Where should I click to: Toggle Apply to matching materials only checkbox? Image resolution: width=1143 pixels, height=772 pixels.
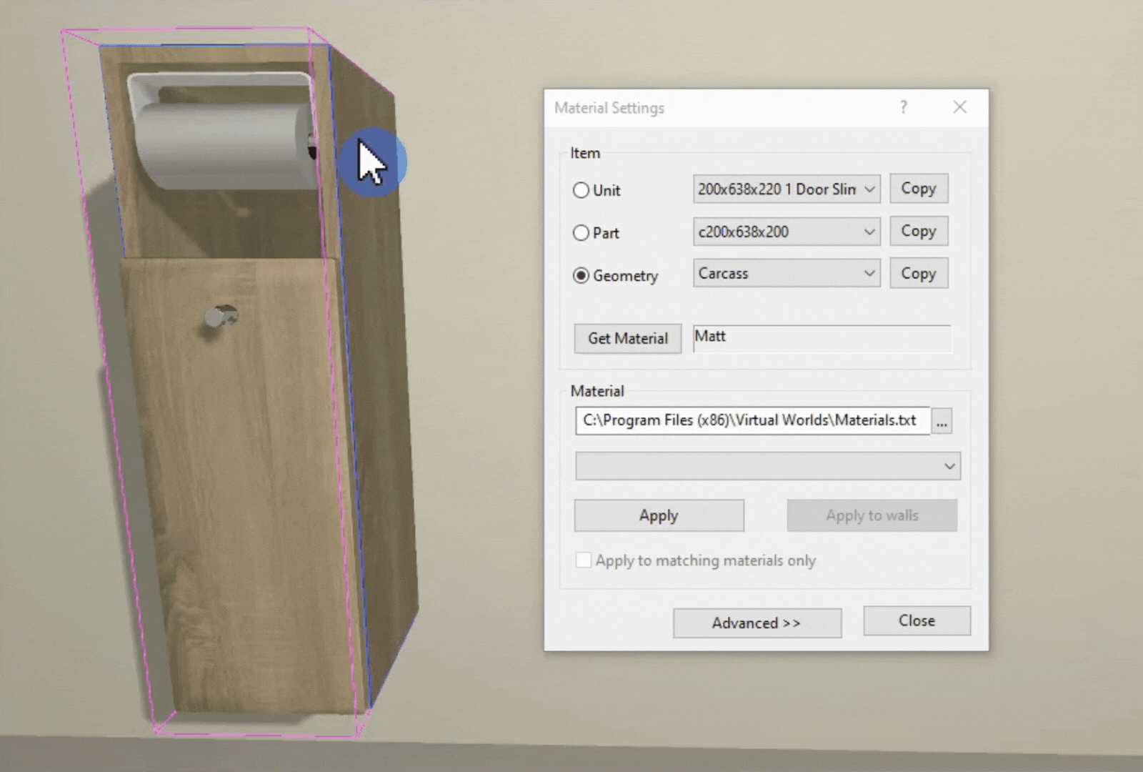tap(584, 560)
